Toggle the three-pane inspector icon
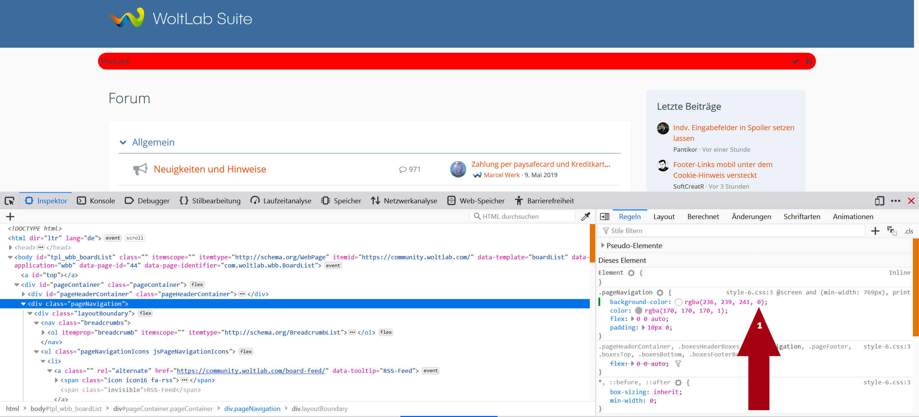Screen dimensions: 919x417 click(605, 217)
